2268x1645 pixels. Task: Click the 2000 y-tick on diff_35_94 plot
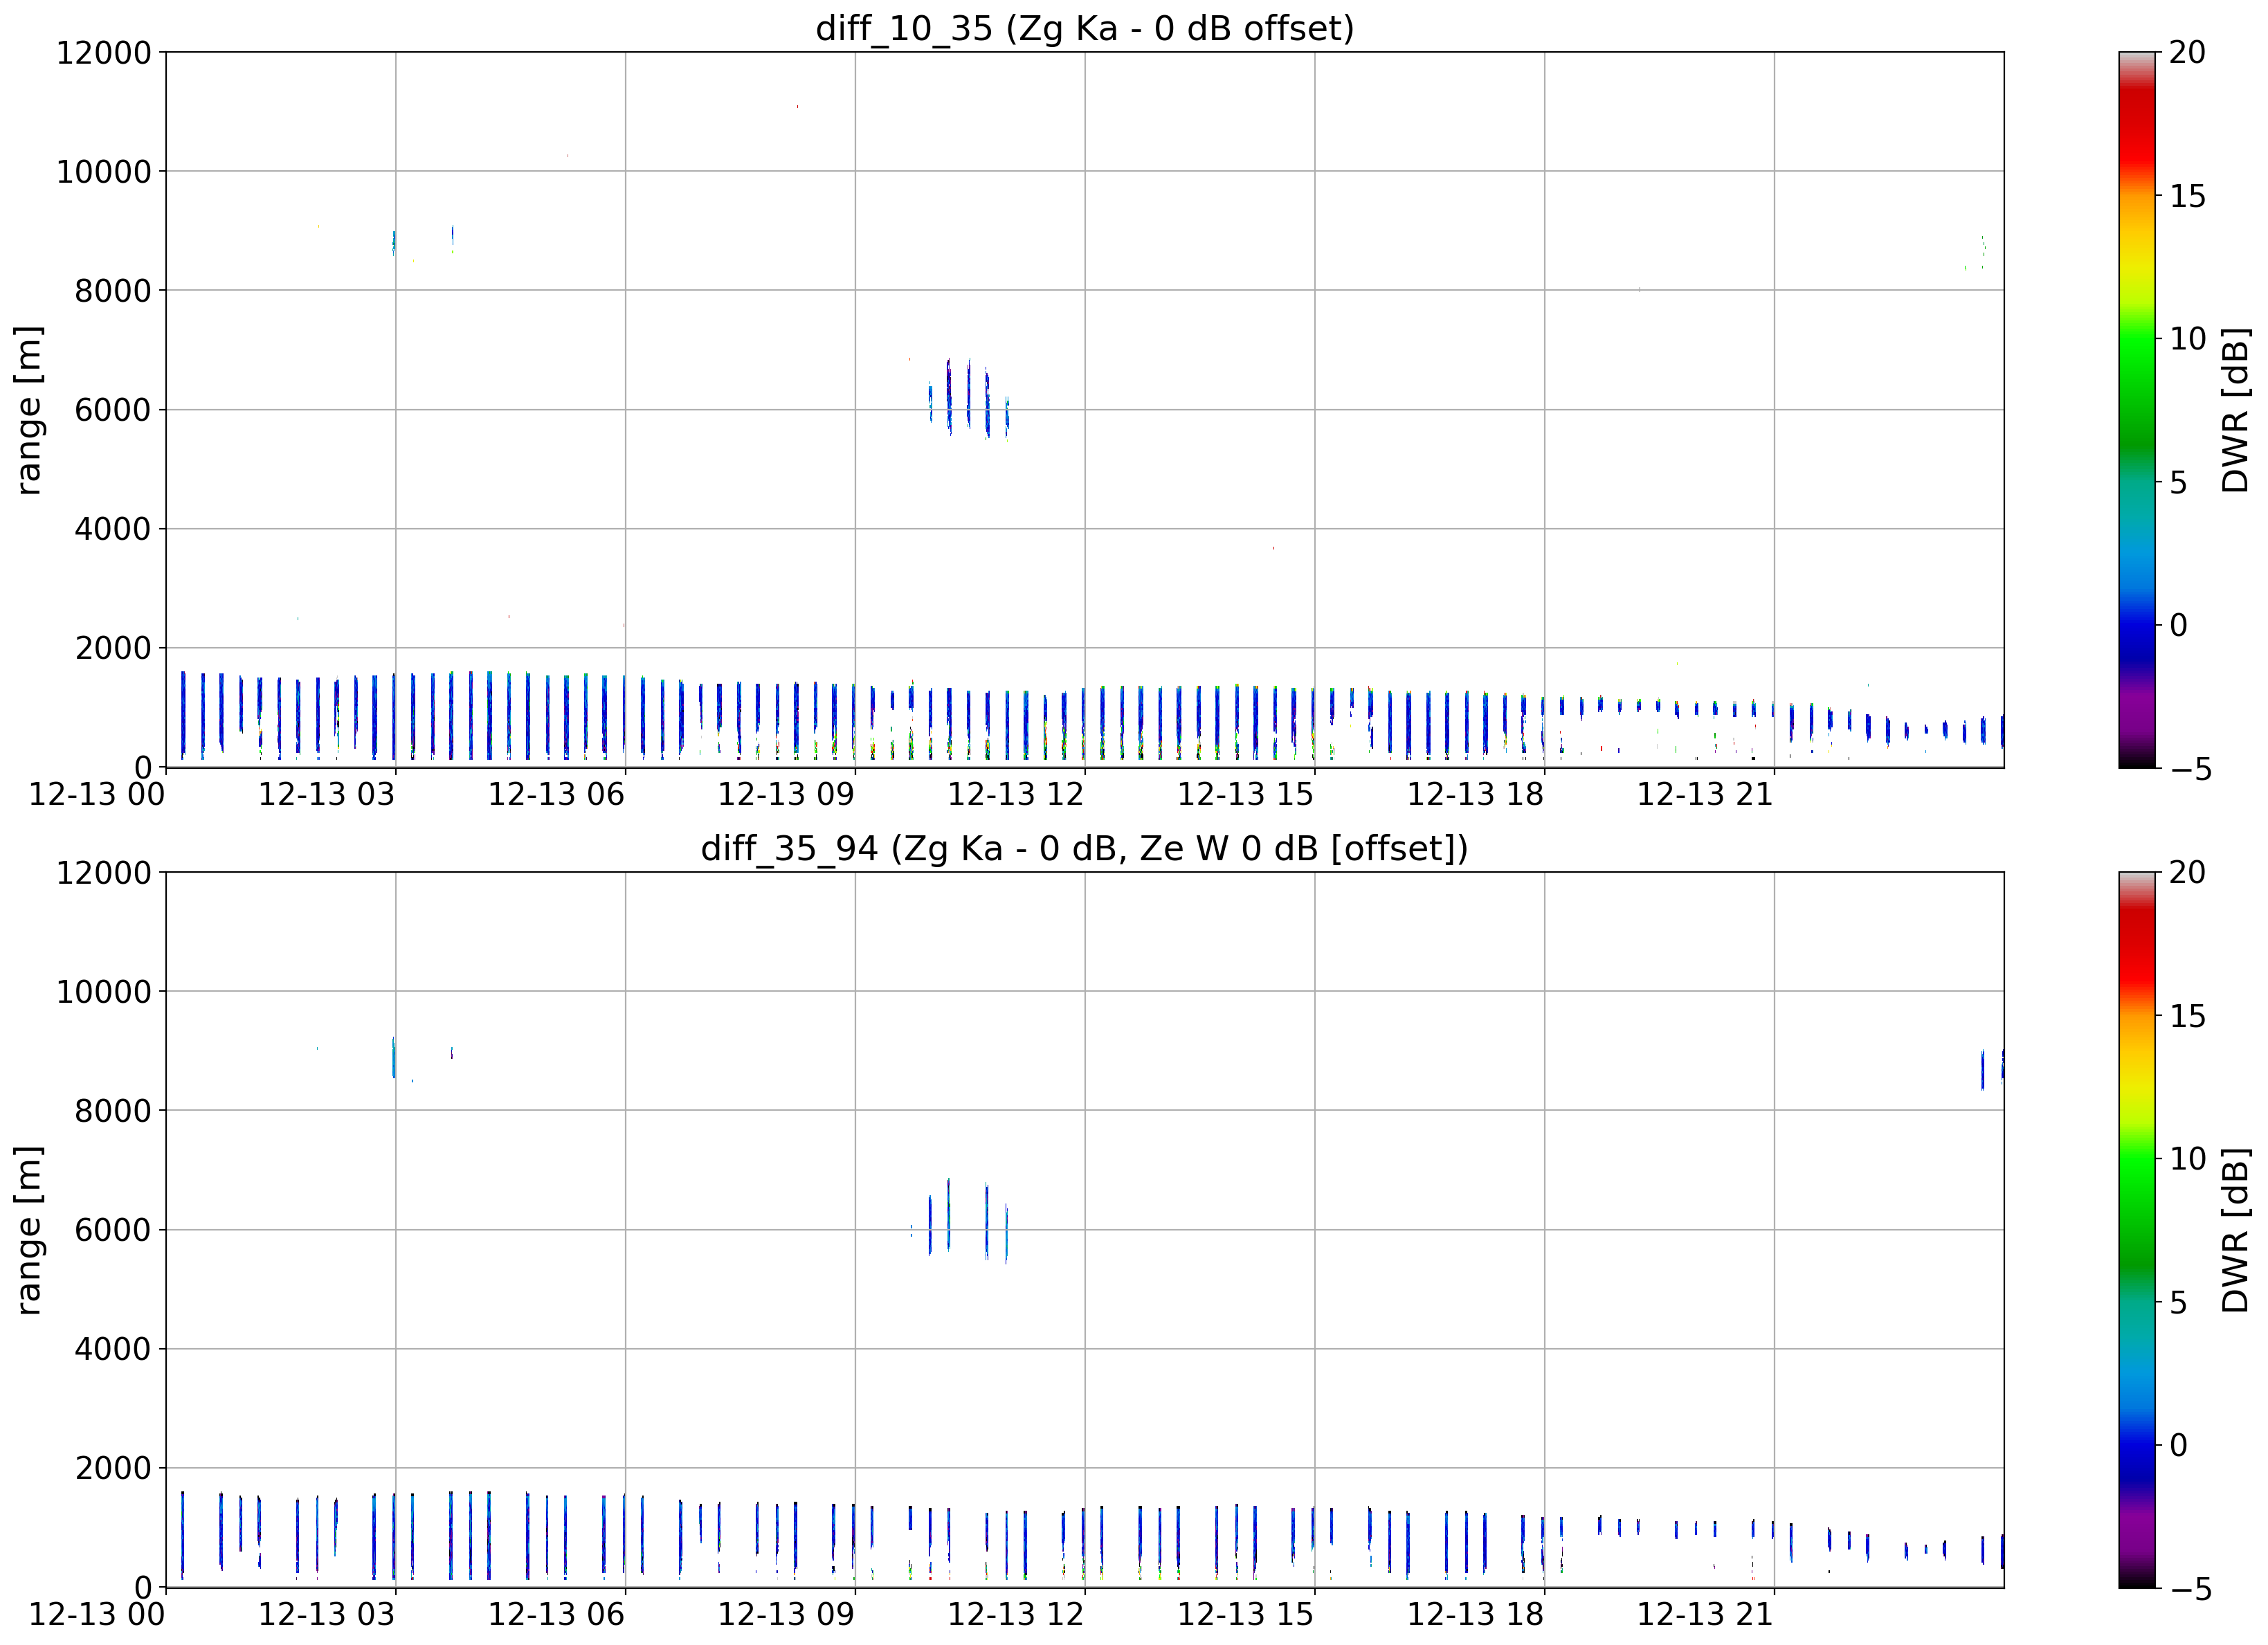pos(113,1468)
